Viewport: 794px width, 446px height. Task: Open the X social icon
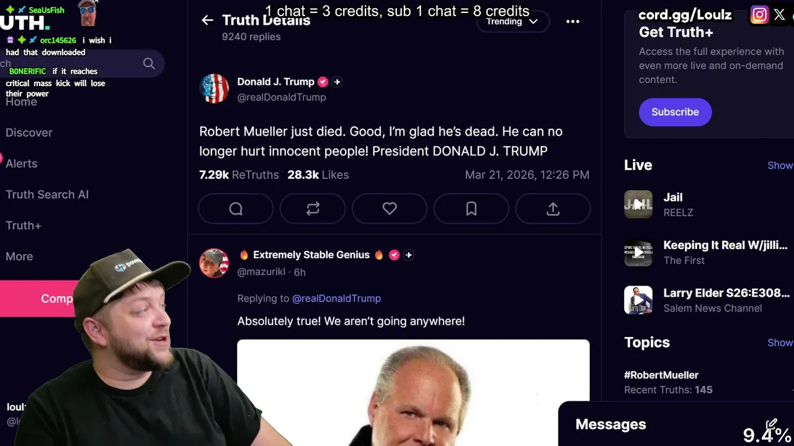pos(780,15)
